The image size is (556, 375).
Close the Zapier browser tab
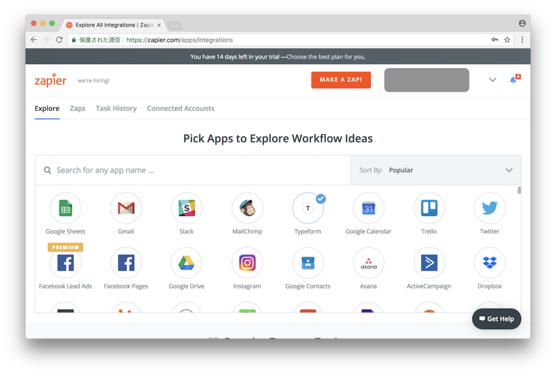pyautogui.click(x=159, y=25)
